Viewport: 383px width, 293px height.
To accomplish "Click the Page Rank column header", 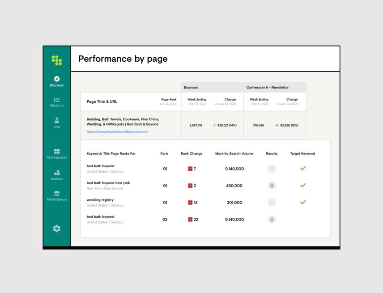I will click(169, 99).
